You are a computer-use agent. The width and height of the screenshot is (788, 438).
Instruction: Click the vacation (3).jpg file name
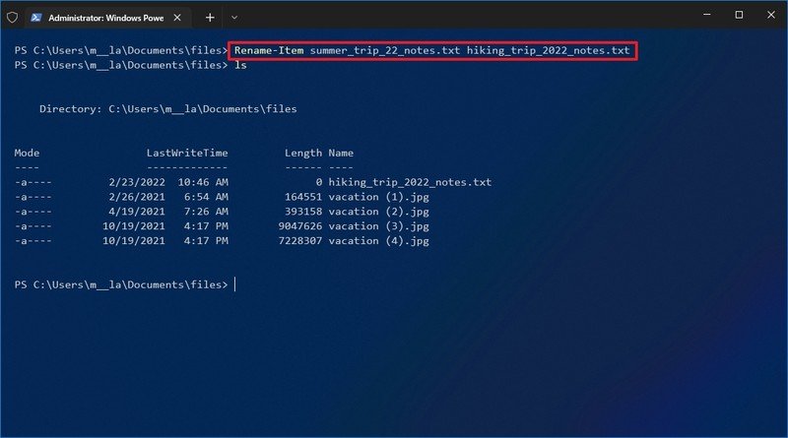point(378,225)
